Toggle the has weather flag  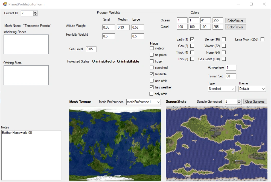click(x=152, y=87)
